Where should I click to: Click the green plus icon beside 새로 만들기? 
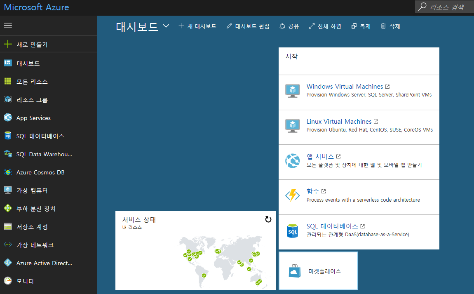(x=8, y=45)
